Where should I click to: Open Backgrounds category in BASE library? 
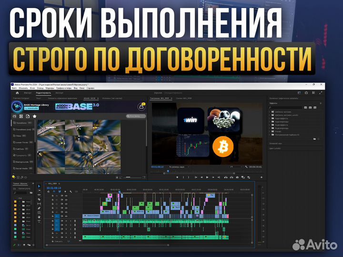tap(23, 162)
